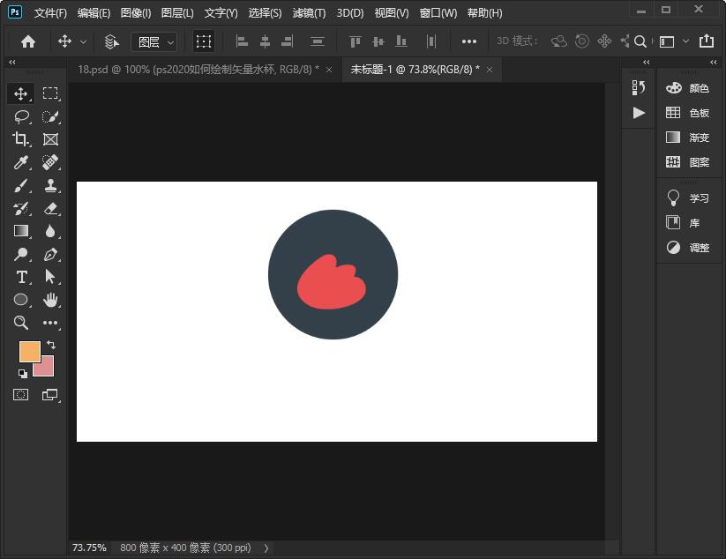Toggle Quick Mask mode
Image resolution: width=726 pixels, height=559 pixels.
pyautogui.click(x=21, y=395)
